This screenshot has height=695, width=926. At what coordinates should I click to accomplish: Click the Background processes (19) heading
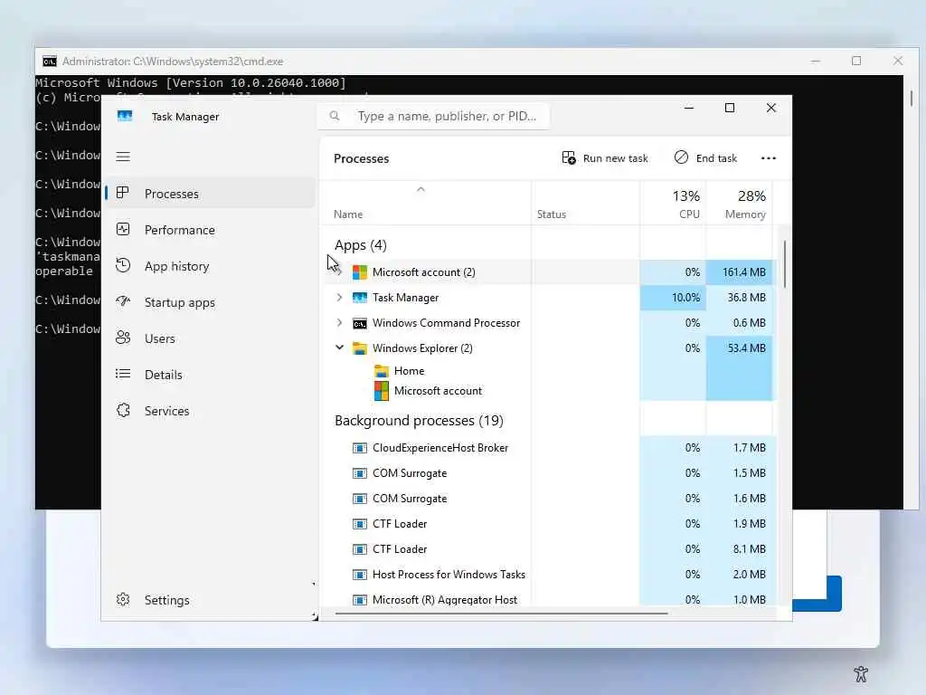click(419, 420)
